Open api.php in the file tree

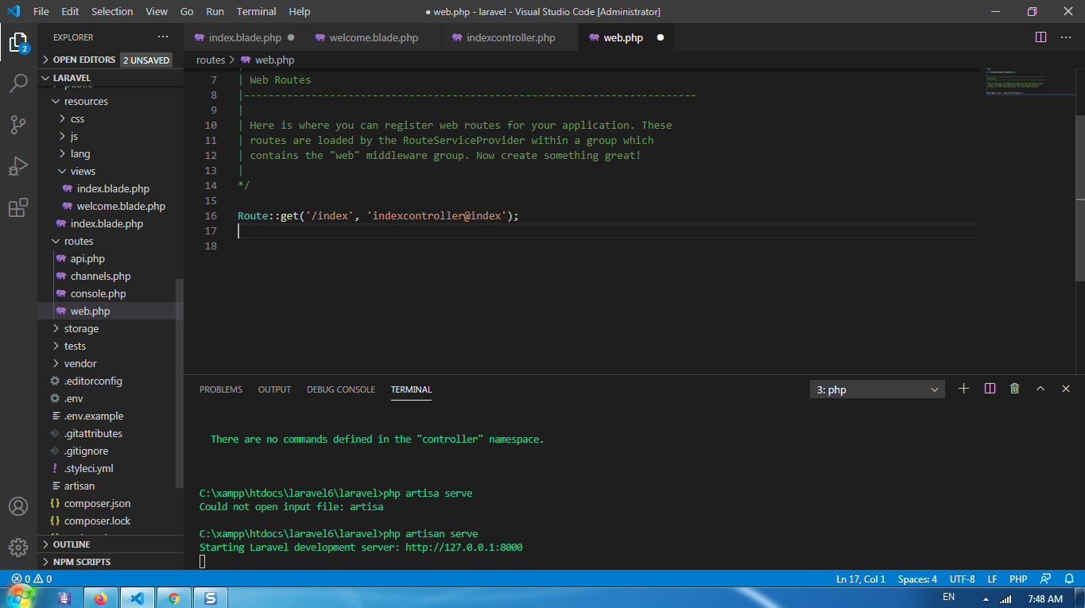(110, 258)
